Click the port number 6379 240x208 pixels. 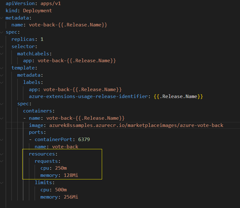click(x=84, y=139)
